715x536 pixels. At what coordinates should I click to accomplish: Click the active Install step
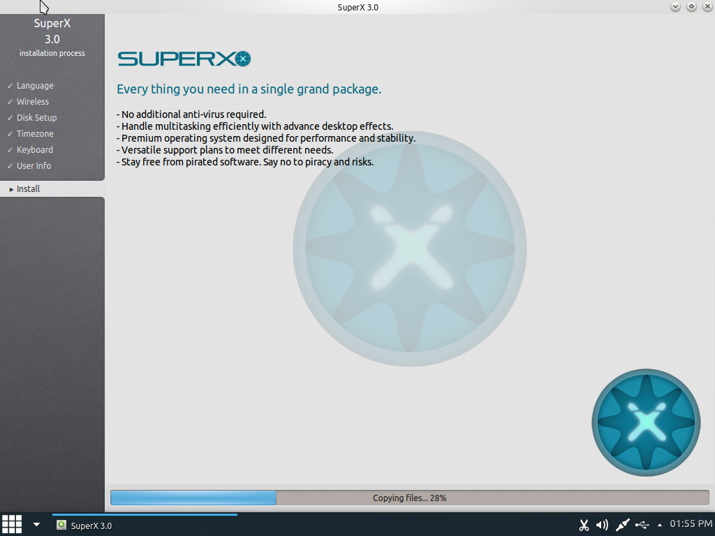[28, 189]
